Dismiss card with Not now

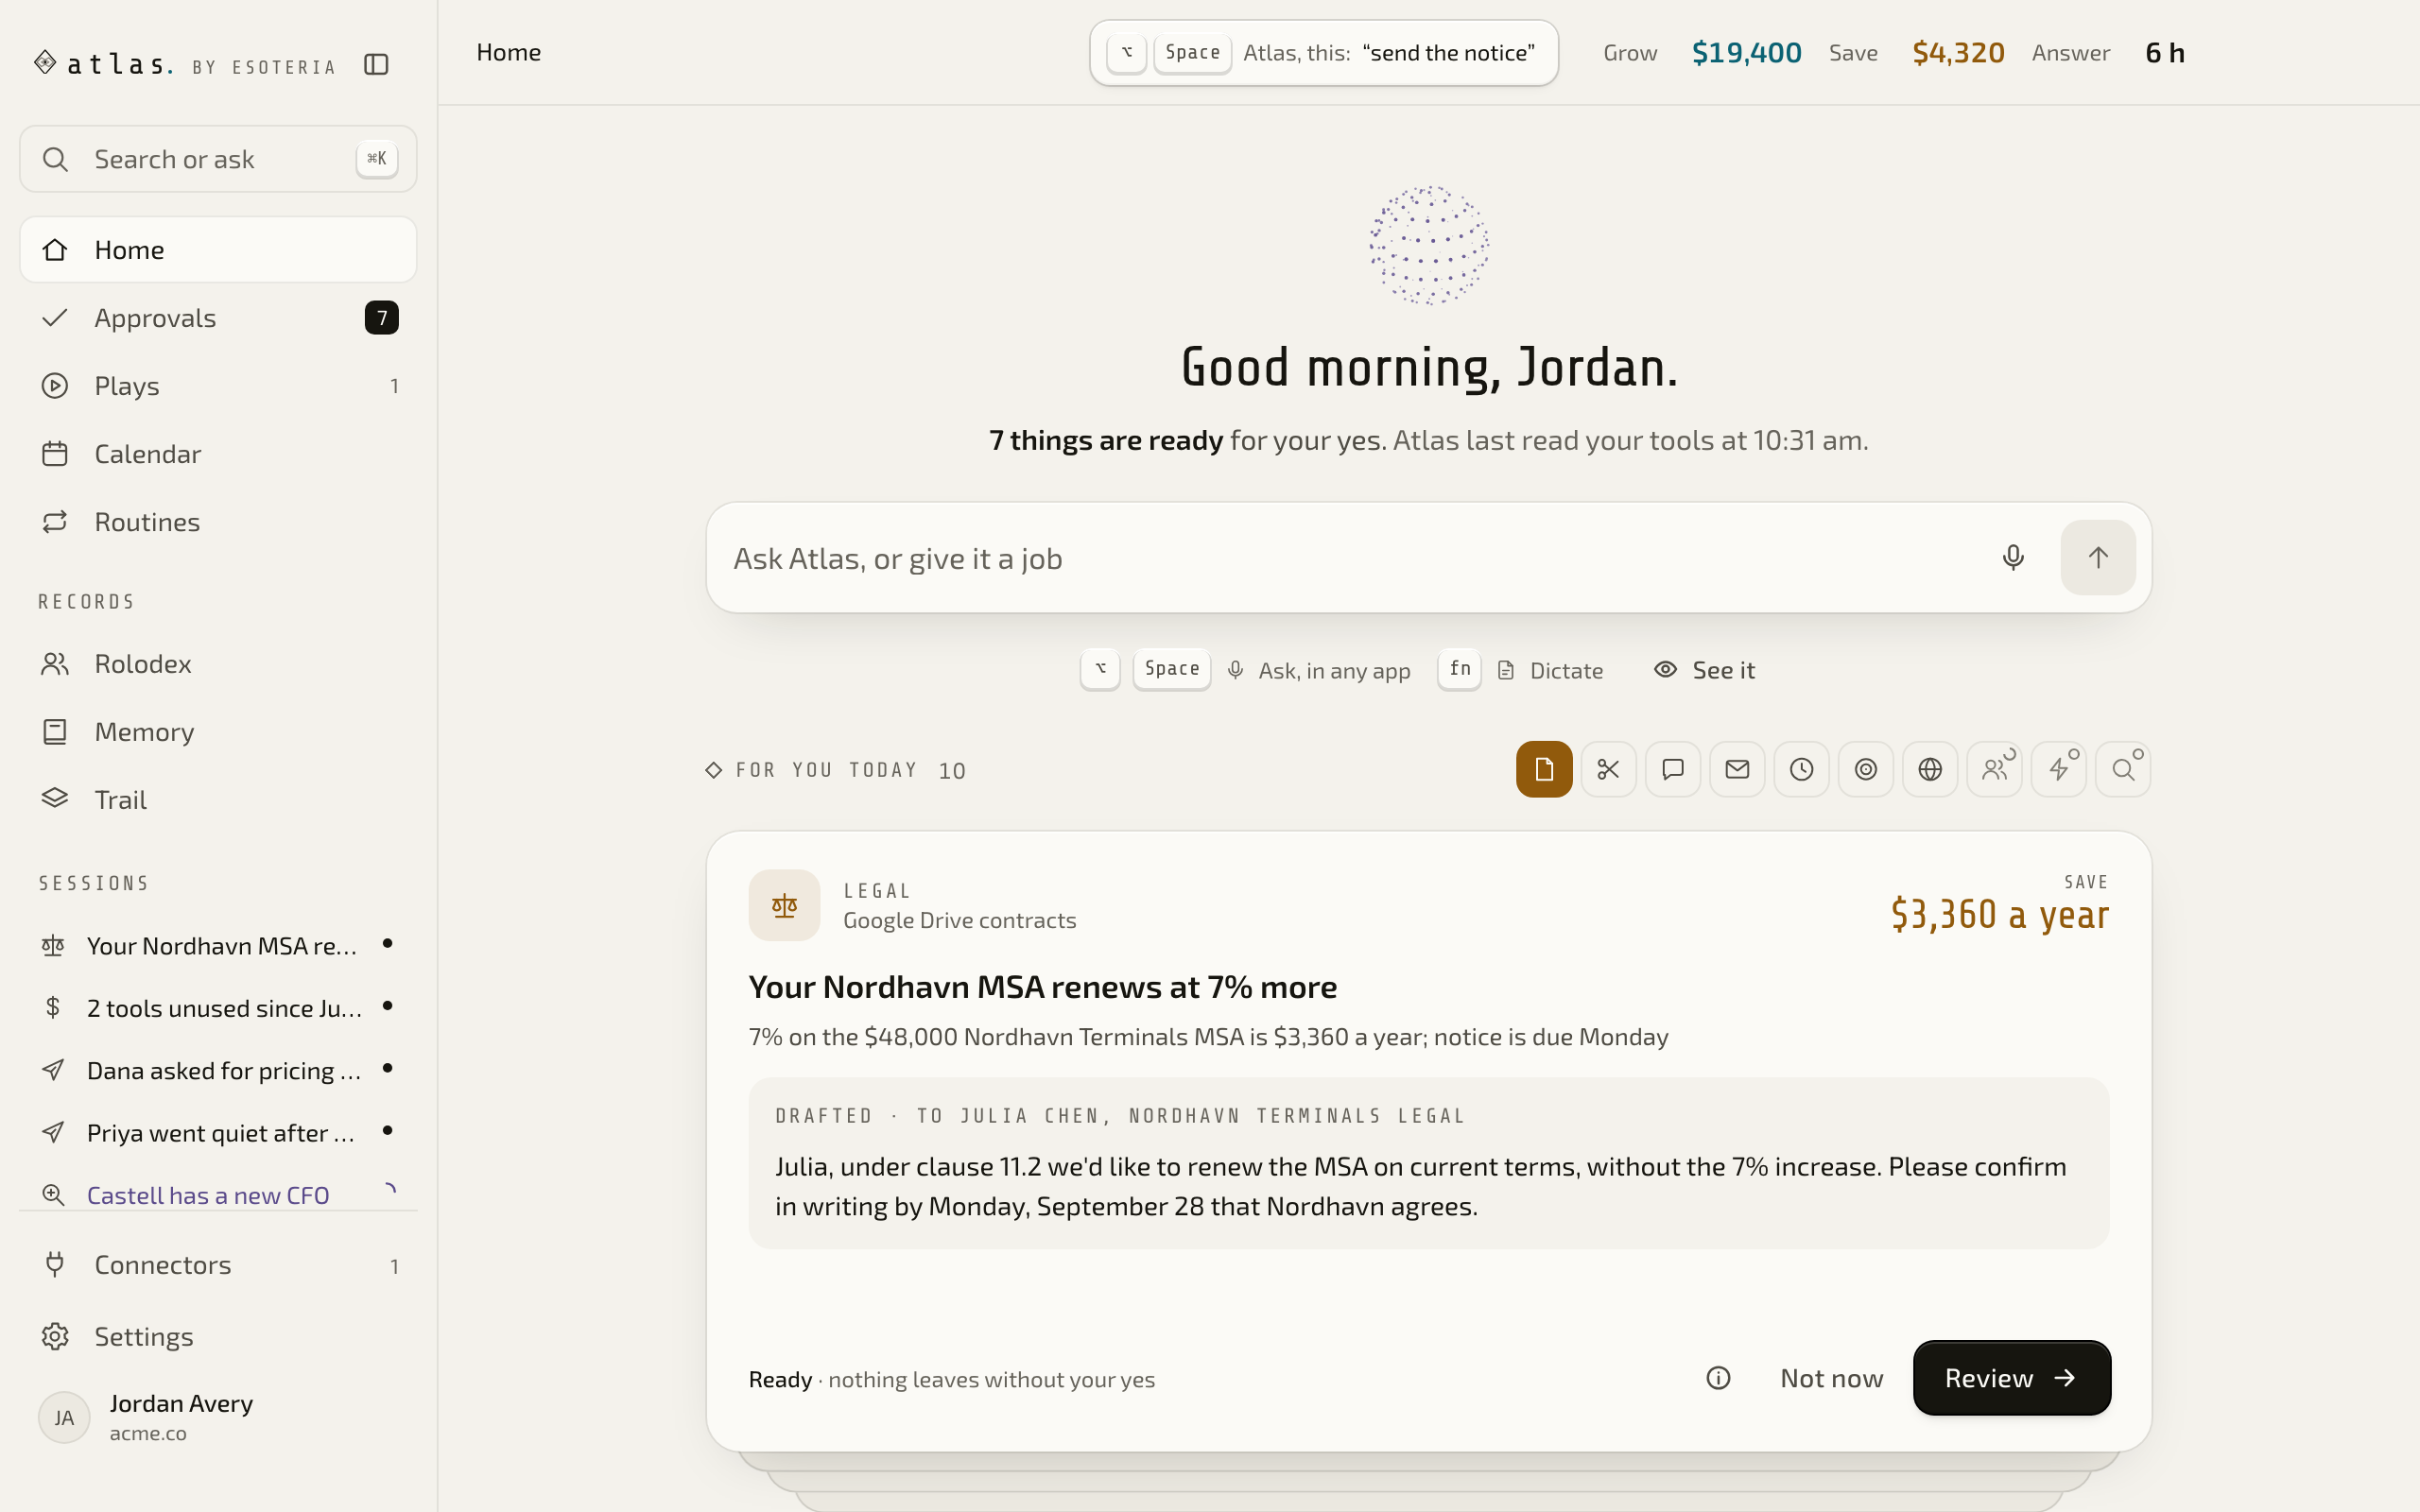(1831, 1378)
